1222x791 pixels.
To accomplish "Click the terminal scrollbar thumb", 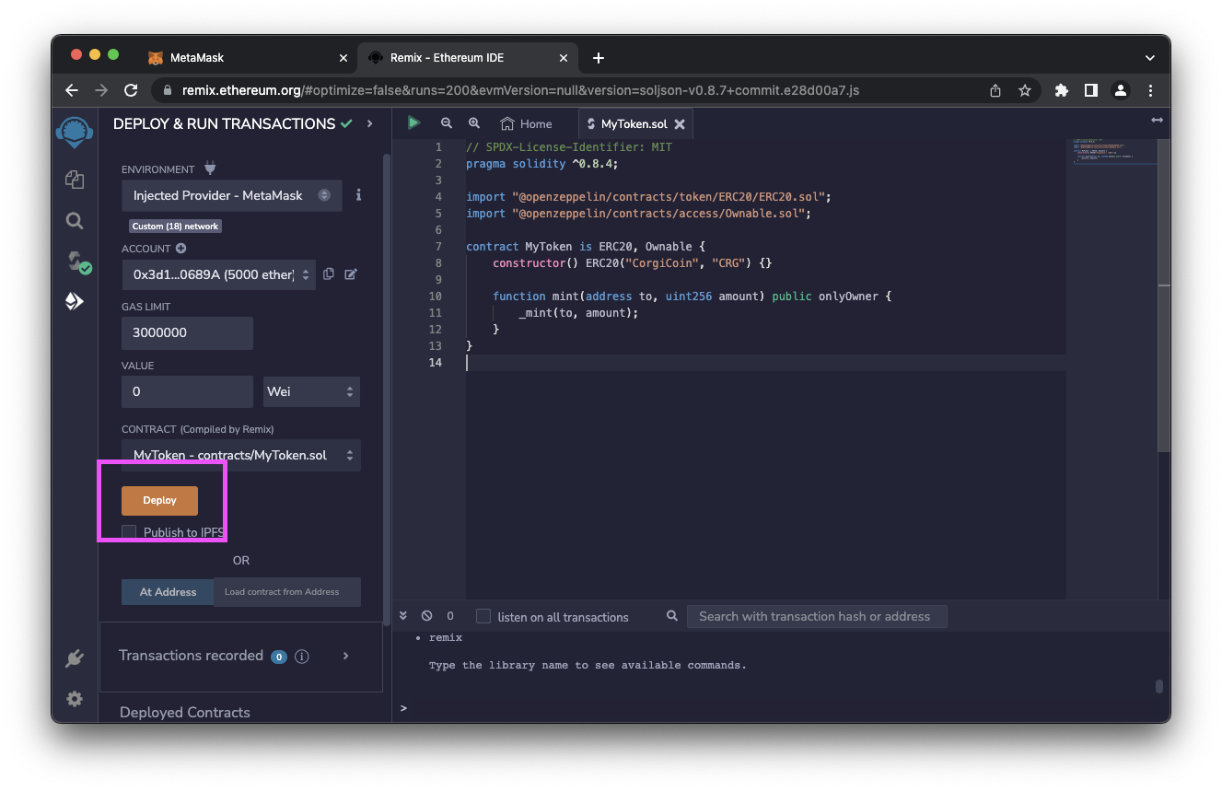I will click(x=1158, y=686).
